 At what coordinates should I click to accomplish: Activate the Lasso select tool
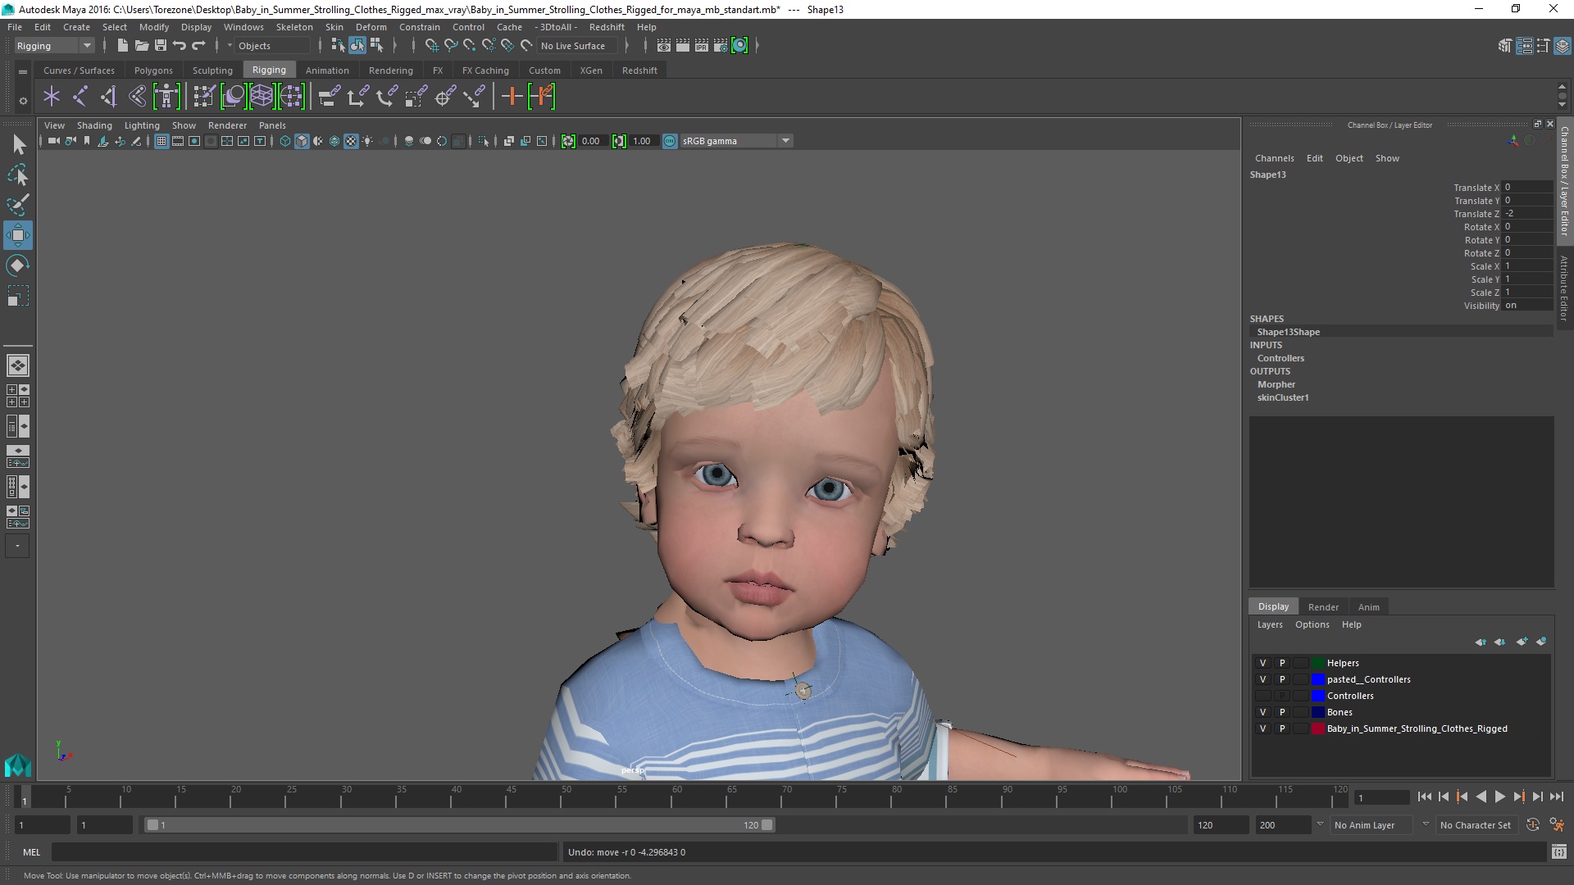pos(18,175)
